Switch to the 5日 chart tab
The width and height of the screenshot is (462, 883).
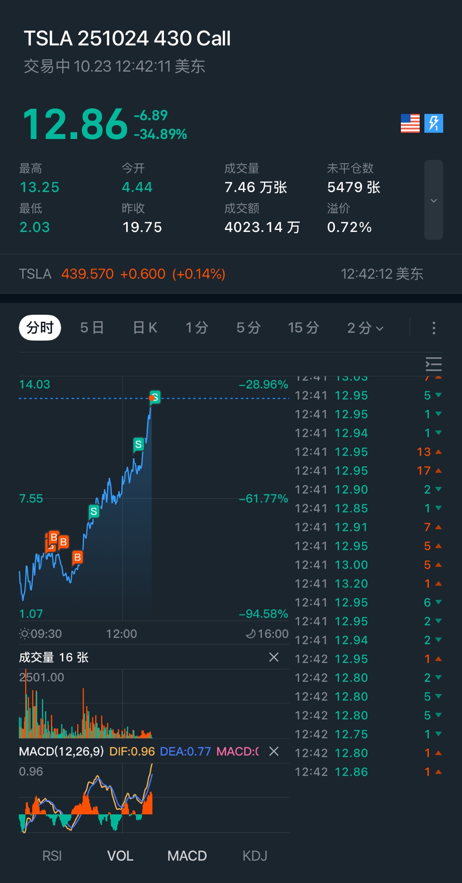[92, 328]
